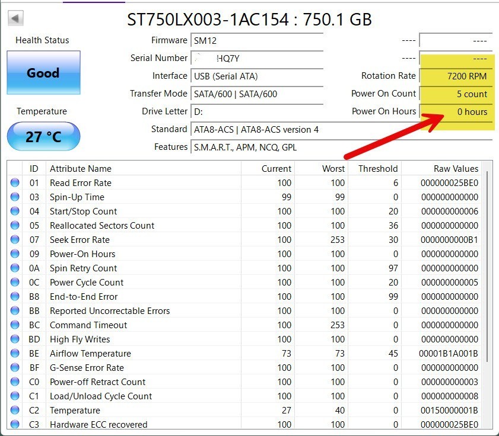The image size is (499, 436).
Task: Click the status circle for End-to-End Error
Action: click(x=15, y=297)
